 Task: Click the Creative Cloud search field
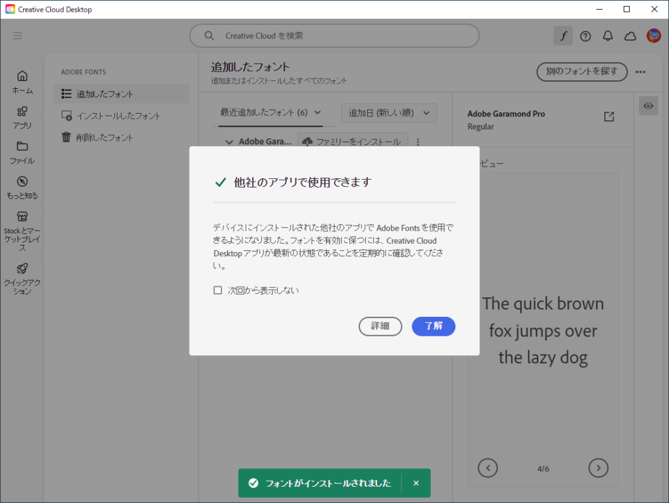click(x=334, y=36)
